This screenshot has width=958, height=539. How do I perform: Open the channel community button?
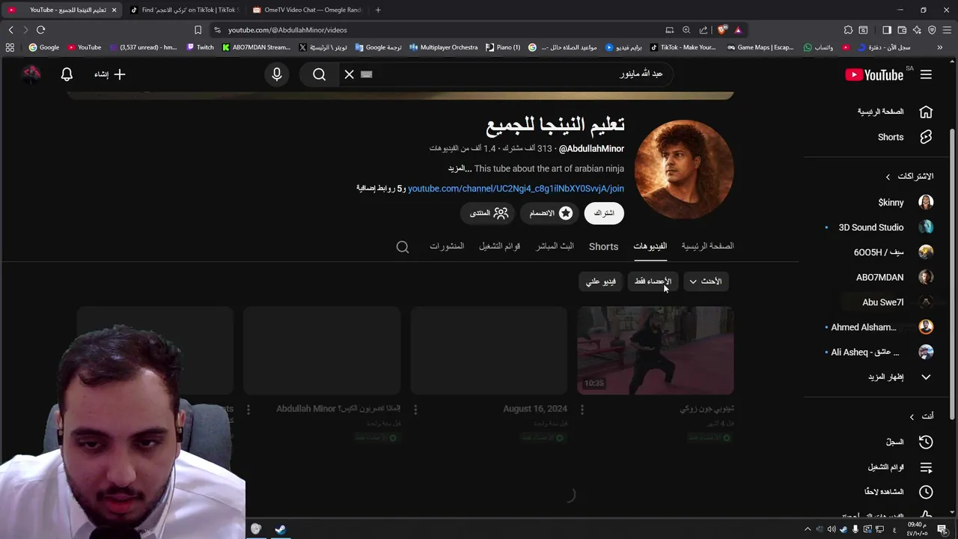click(x=489, y=213)
